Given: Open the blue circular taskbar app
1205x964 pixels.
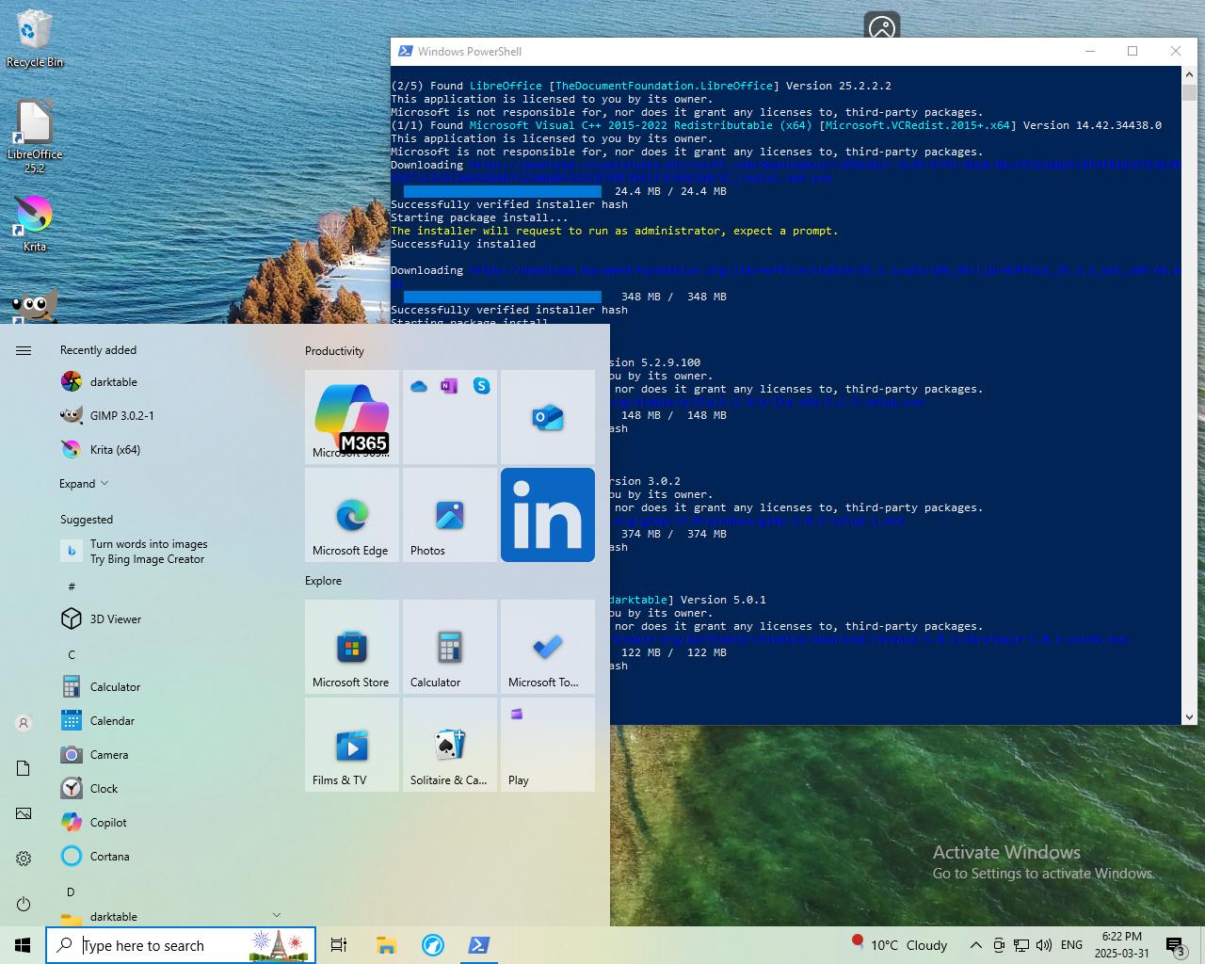Looking at the screenshot, I should [432, 945].
